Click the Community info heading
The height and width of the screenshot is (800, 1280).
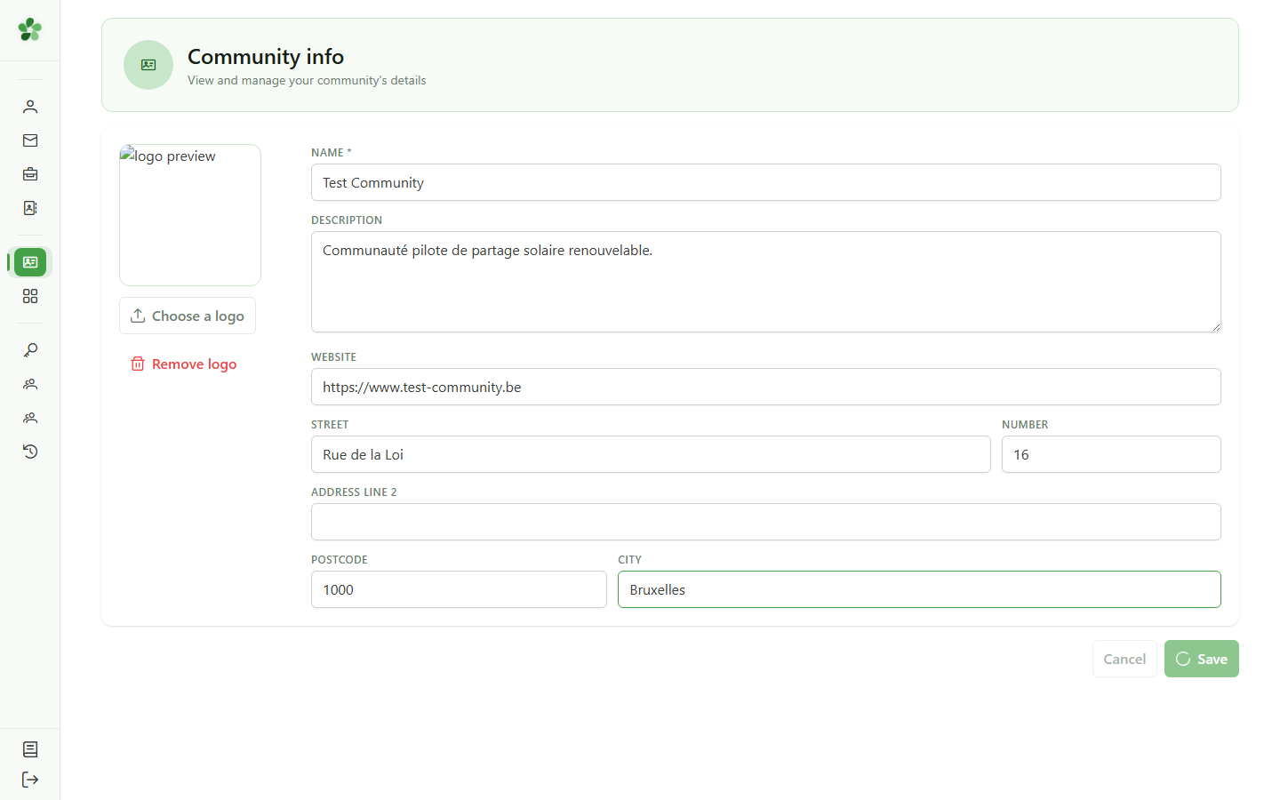[x=266, y=57]
